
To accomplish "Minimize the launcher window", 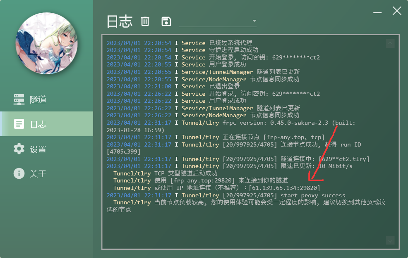I will pos(378,11).
